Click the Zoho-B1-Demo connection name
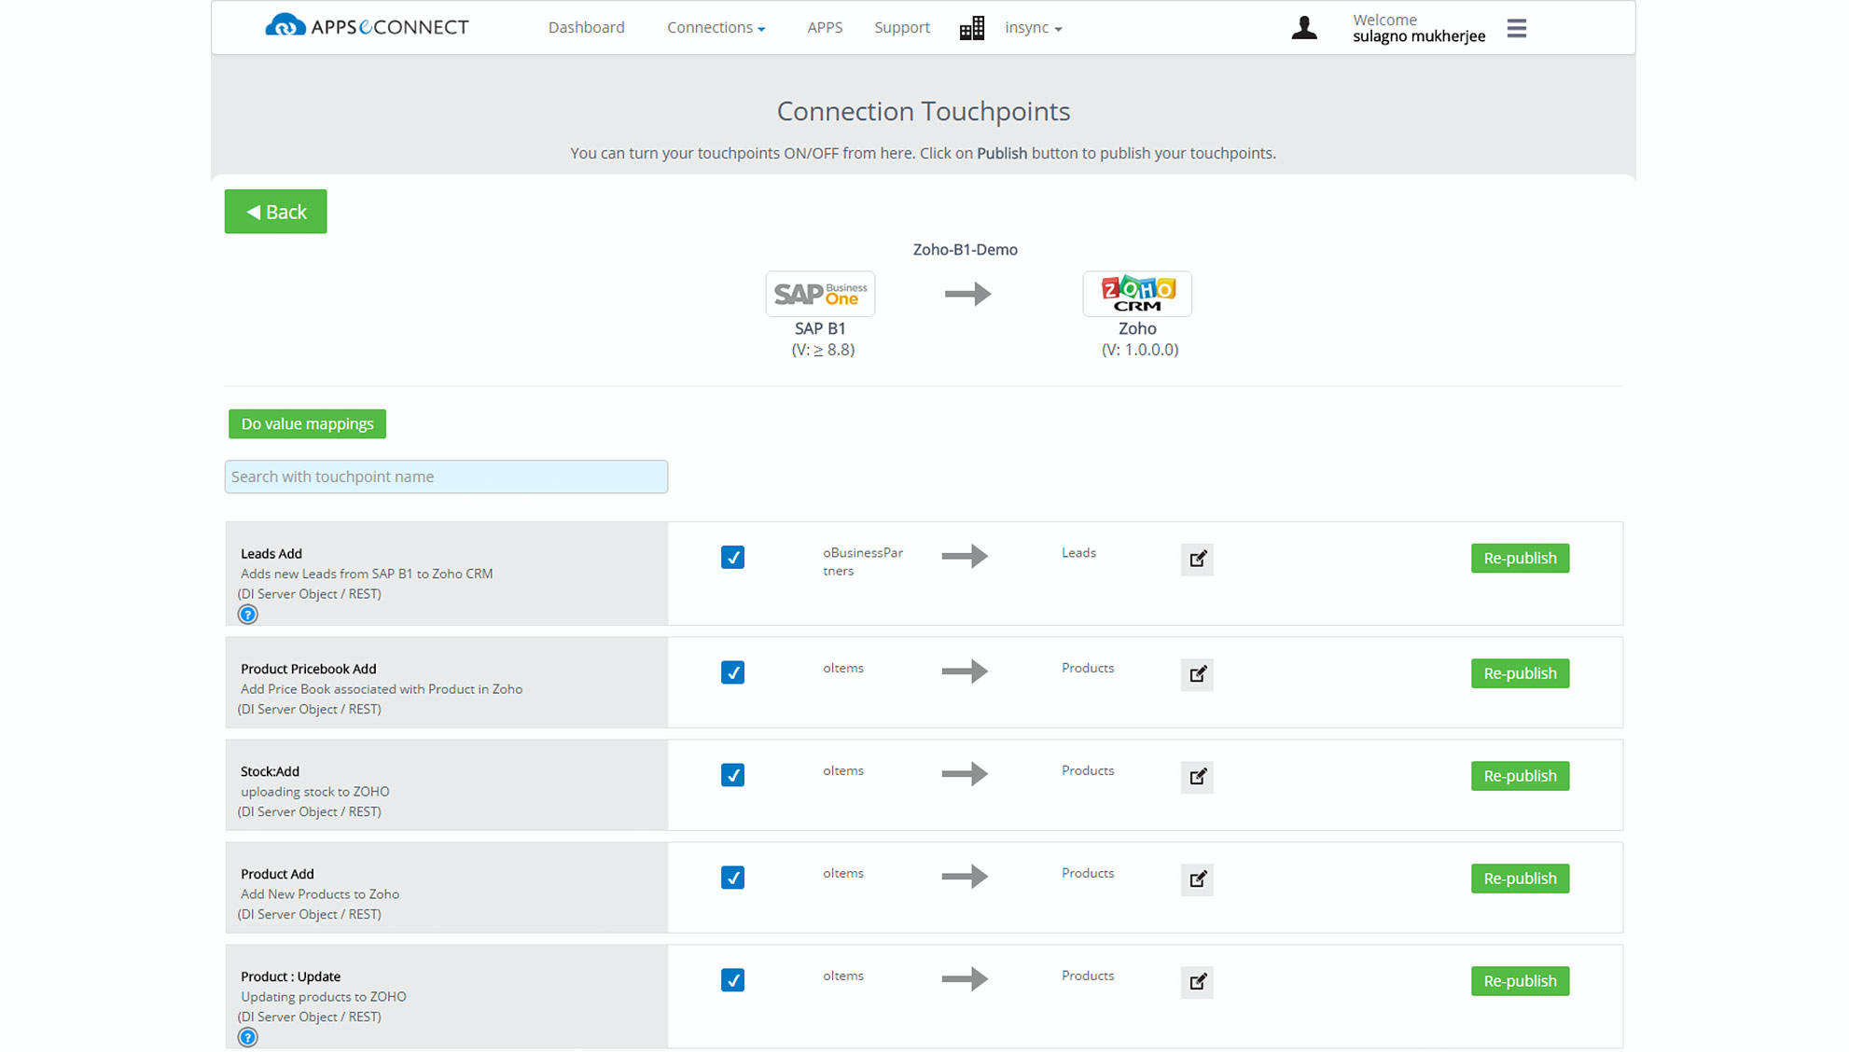Screen dimensions: 1849x1052 click(966, 250)
